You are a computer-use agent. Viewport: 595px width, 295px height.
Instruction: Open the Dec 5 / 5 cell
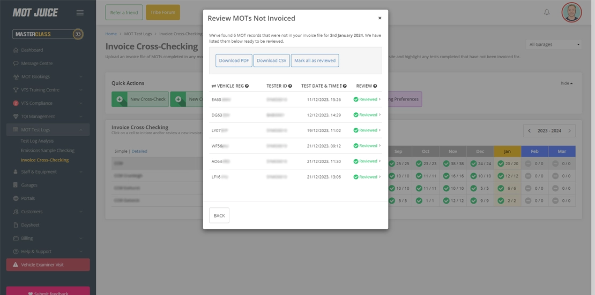coord(480,188)
